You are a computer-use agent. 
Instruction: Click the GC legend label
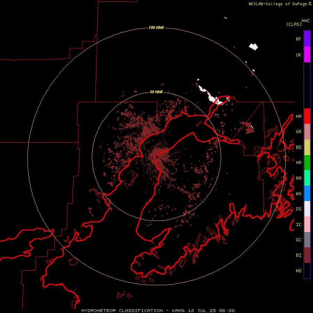tap(298, 240)
